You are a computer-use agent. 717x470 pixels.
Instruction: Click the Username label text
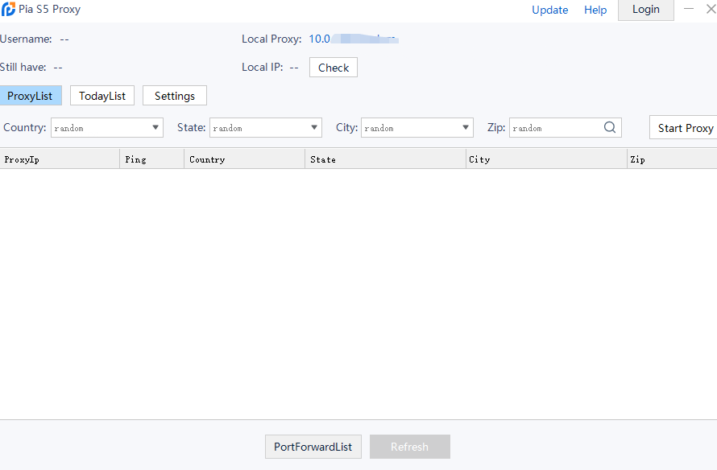pyautogui.click(x=26, y=39)
